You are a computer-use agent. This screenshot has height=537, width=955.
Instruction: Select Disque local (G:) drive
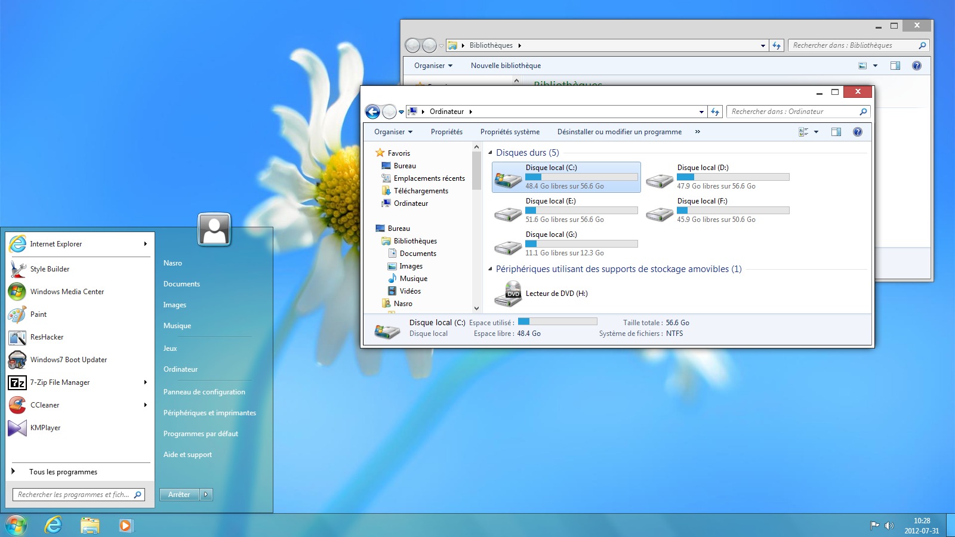[x=566, y=244]
